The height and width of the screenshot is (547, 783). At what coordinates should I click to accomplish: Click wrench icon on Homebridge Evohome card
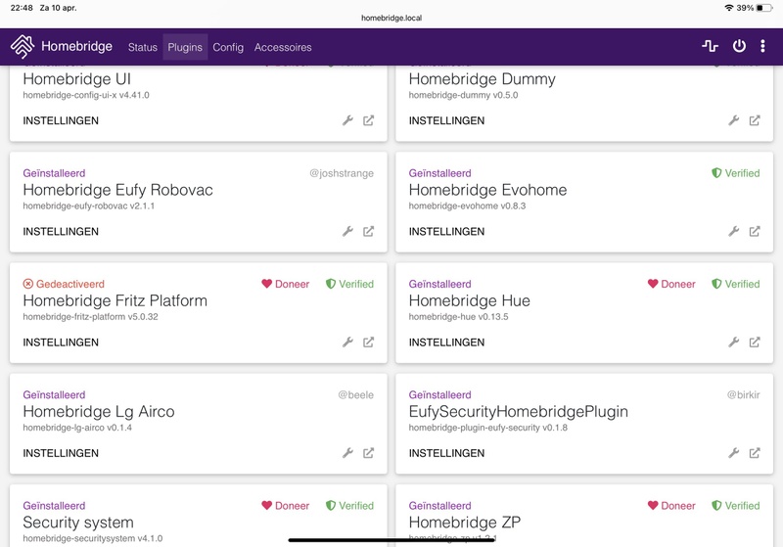(733, 231)
